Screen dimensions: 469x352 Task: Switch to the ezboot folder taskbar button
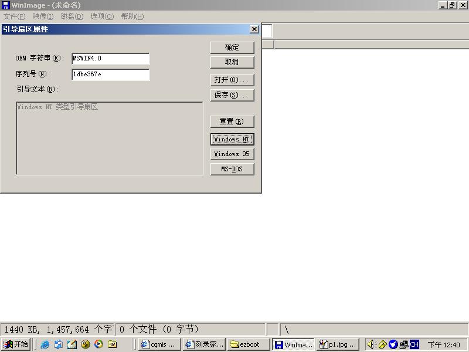tap(249, 344)
